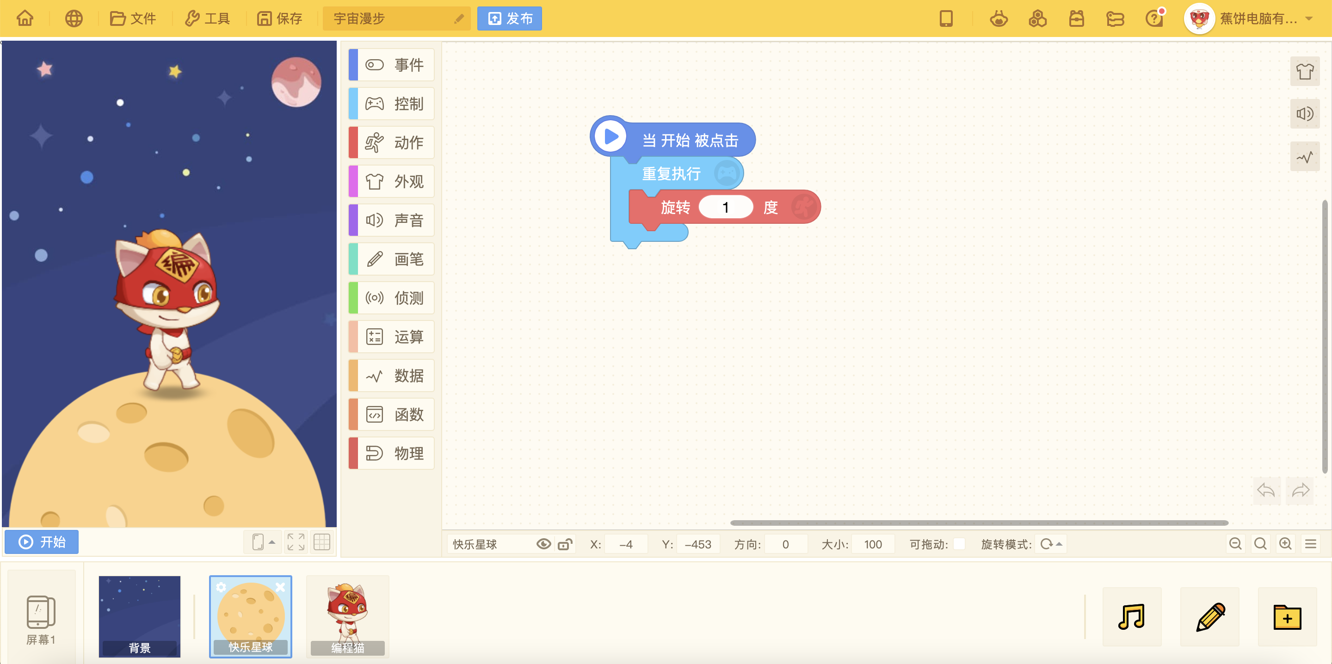This screenshot has width=1332, height=664.
Task: Select the 画笔 block category
Action: 391,258
